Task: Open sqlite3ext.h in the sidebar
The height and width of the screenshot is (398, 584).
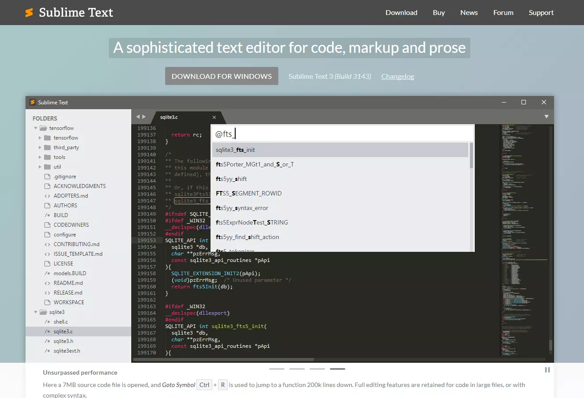Action: click(78, 351)
